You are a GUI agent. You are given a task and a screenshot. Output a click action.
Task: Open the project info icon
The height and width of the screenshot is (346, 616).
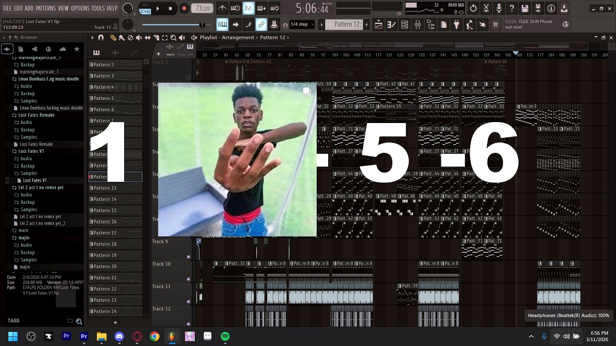tap(551, 8)
